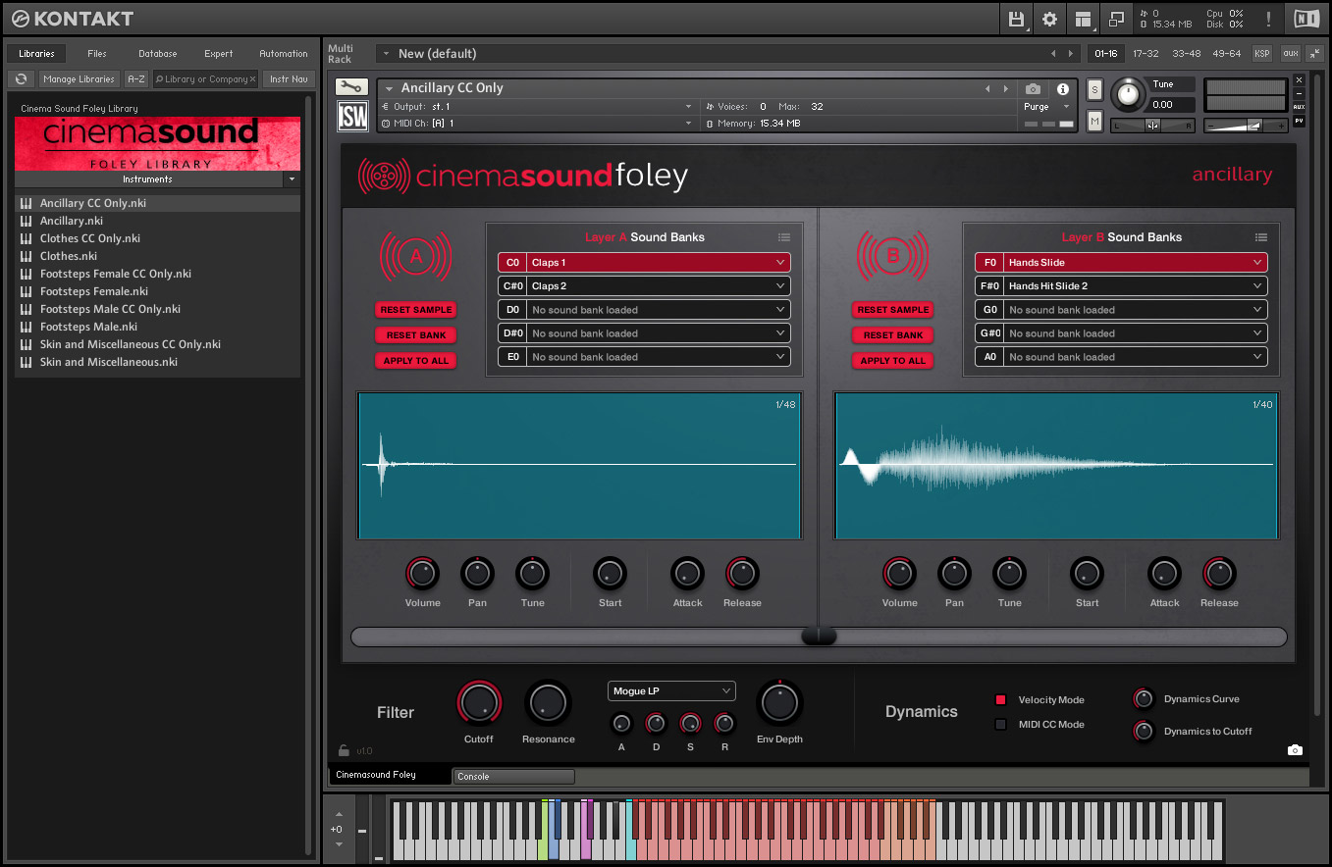Screen dimensions: 1332x867
Task: Click Layer A APPLY TO ALL button
Action: (x=415, y=361)
